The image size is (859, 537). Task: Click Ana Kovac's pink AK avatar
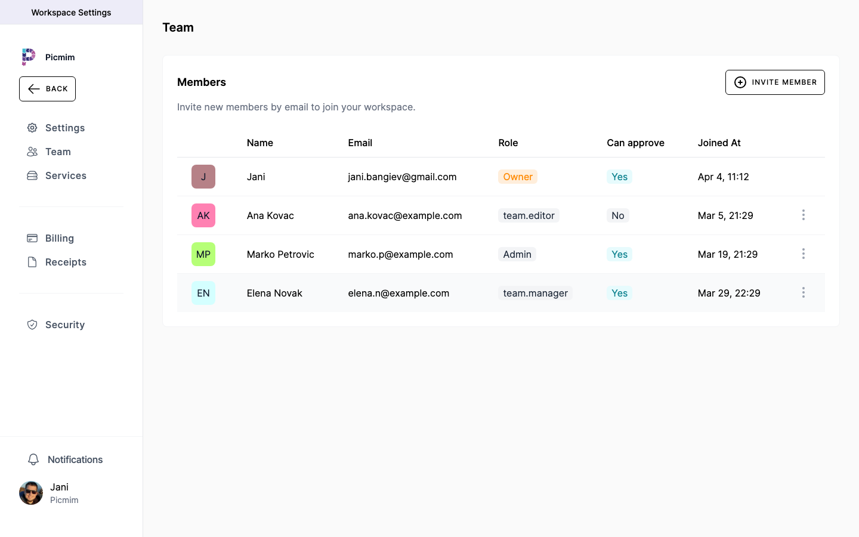203,215
